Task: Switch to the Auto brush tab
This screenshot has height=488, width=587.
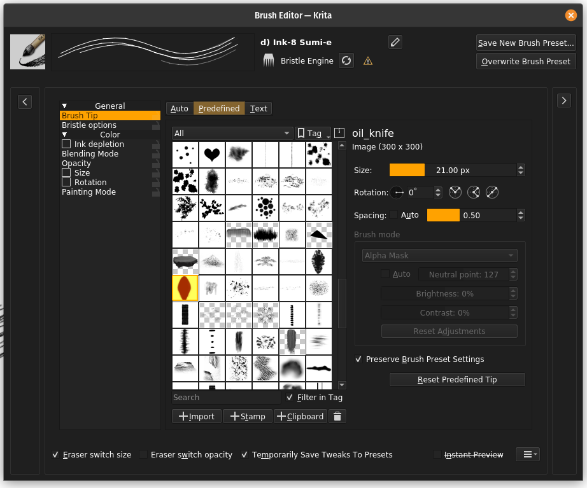Action: click(x=180, y=109)
